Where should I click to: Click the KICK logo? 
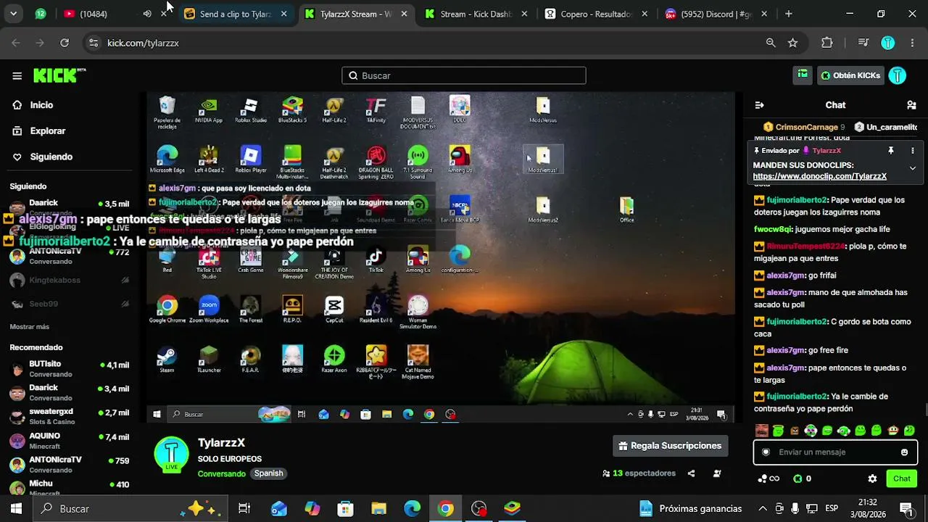(59, 75)
